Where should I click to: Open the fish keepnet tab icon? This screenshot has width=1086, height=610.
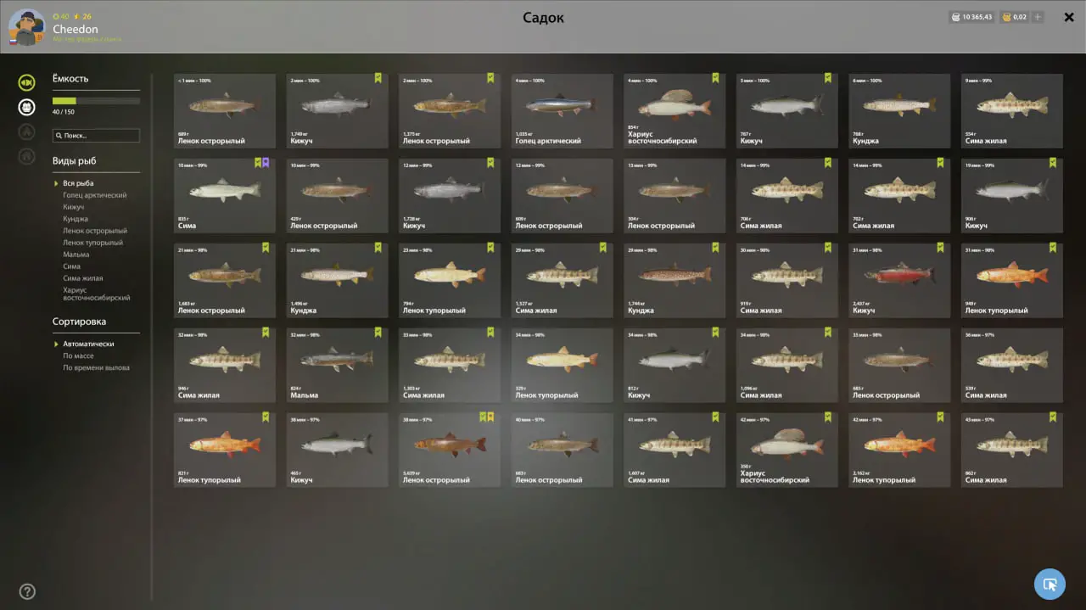point(27,82)
